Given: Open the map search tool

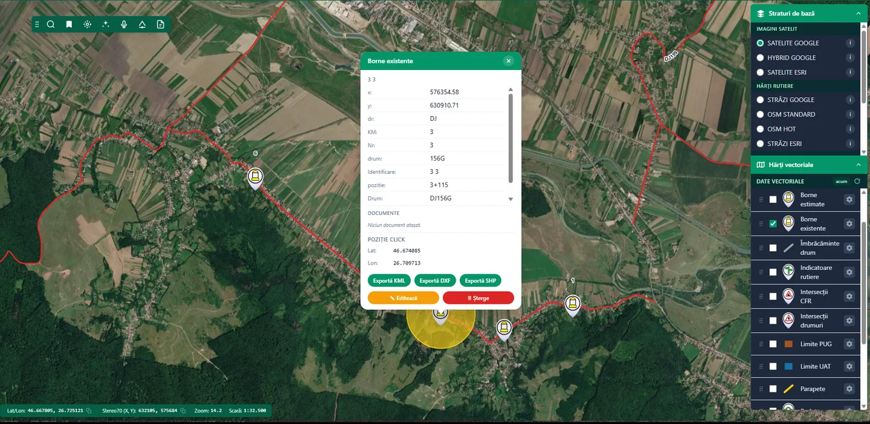Looking at the screenshot, I should tap(51, 24).
